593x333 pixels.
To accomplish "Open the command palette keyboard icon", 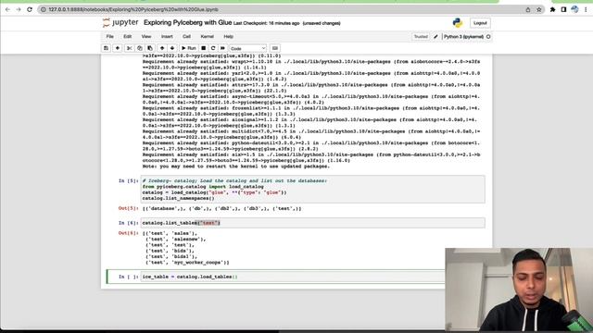I will coord(275,48).
